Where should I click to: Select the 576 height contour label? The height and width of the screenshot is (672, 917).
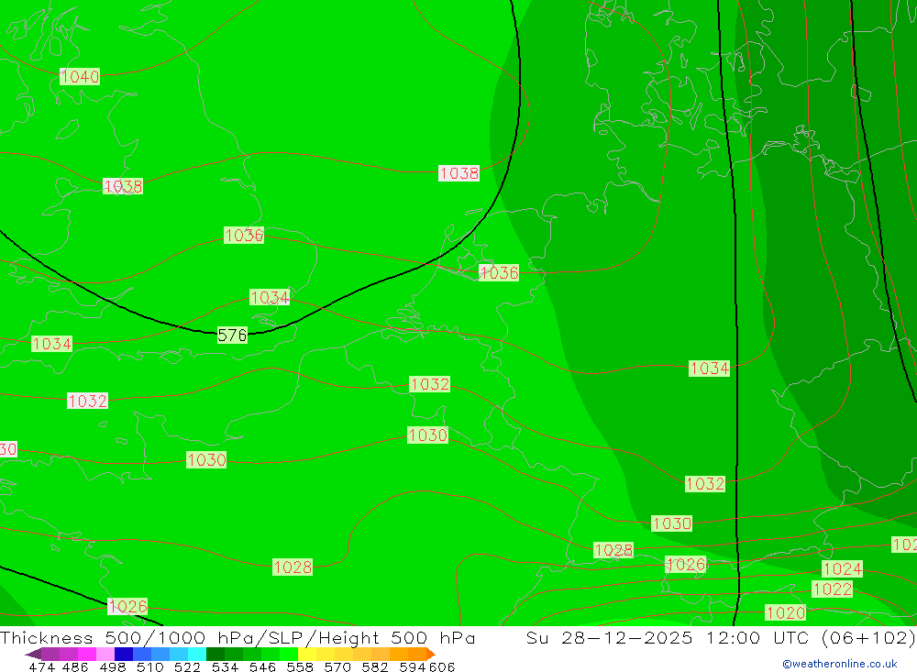tap(232, 336)
